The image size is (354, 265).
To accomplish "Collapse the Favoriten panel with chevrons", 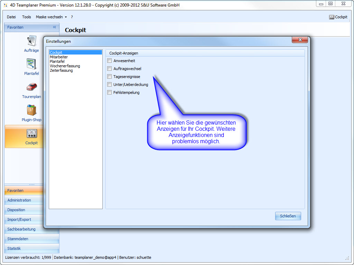I will [54, 27].
